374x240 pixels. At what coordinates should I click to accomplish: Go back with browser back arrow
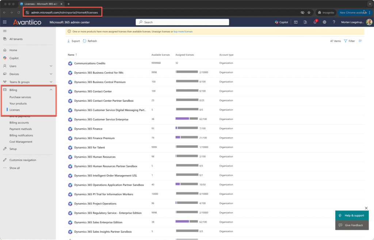(4, 12)
